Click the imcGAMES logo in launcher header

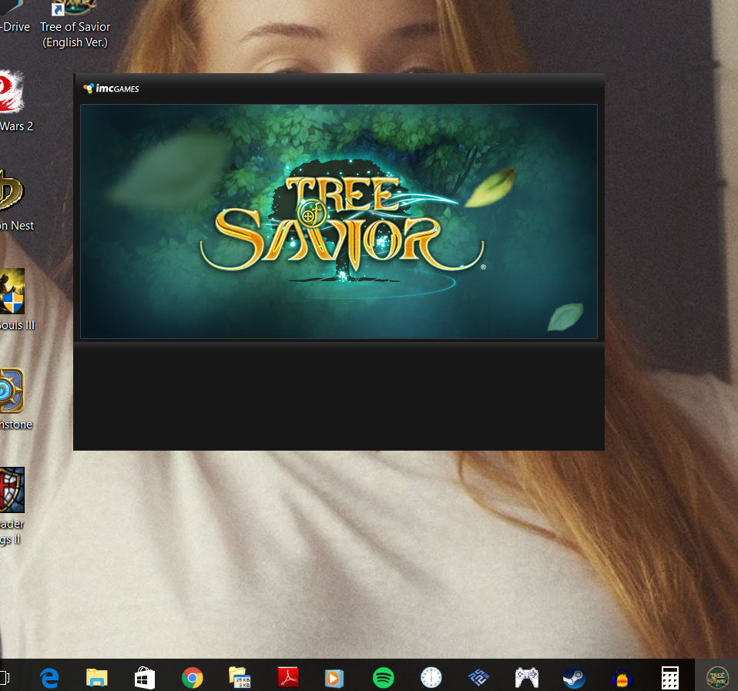[111, 89]
